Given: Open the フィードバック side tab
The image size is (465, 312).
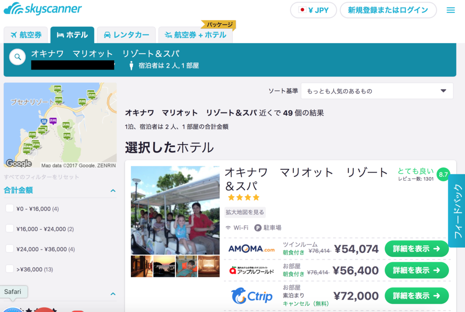Looking at the screenshot, I should pos(457,211).
